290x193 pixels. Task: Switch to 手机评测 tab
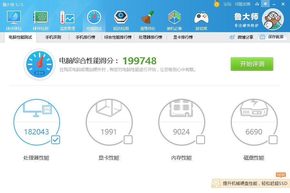click(x=53, y=37)
